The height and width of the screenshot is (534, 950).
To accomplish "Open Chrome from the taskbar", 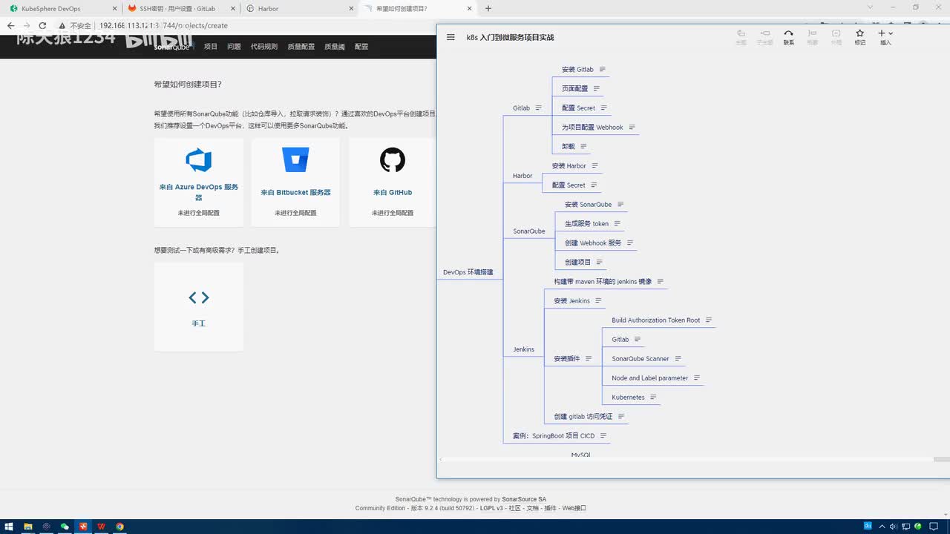I will (120, 527).
